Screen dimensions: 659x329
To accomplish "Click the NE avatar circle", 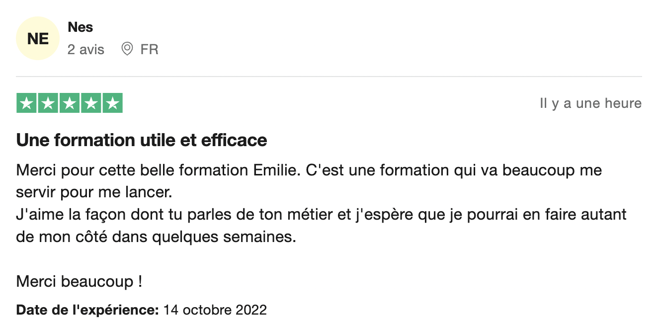I will [x=38, y=38].
